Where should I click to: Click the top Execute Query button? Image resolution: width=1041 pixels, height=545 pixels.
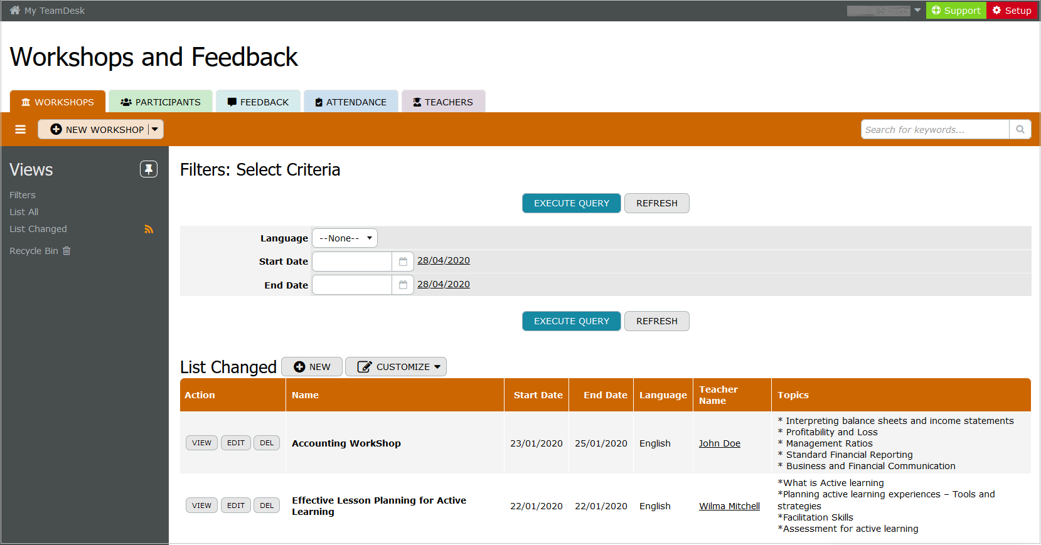pos(571,203)
